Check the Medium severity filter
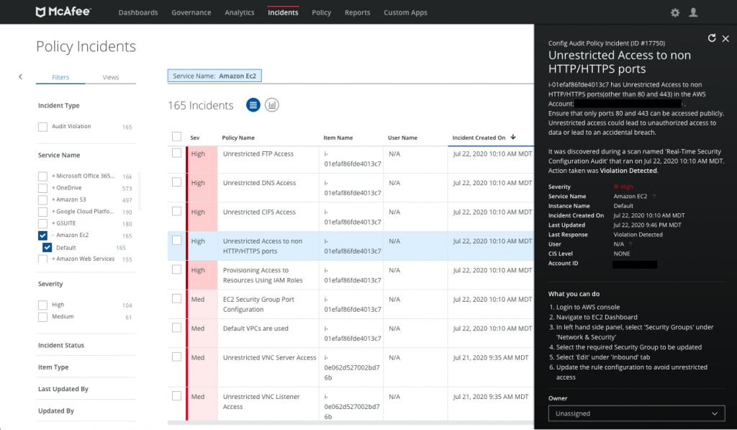737x430 pixels. pyautogui.click(x=42, y=317)
